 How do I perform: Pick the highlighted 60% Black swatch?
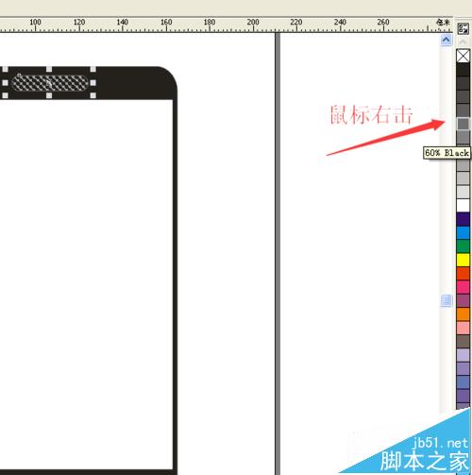[463, 124]
